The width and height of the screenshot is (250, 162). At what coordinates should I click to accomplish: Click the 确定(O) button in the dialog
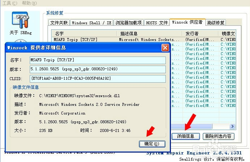[x=152, y=144]
